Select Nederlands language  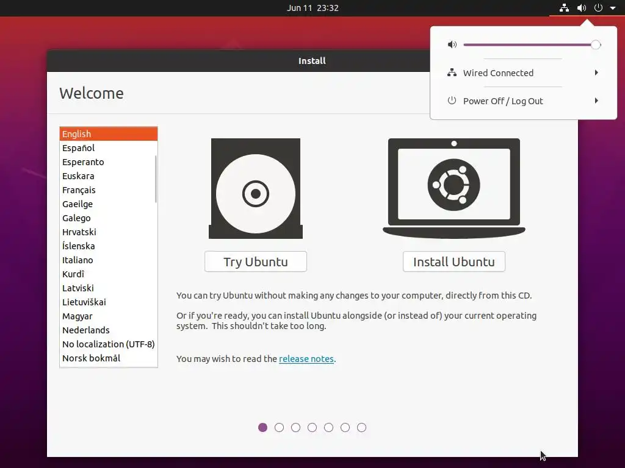pos(107,330)
